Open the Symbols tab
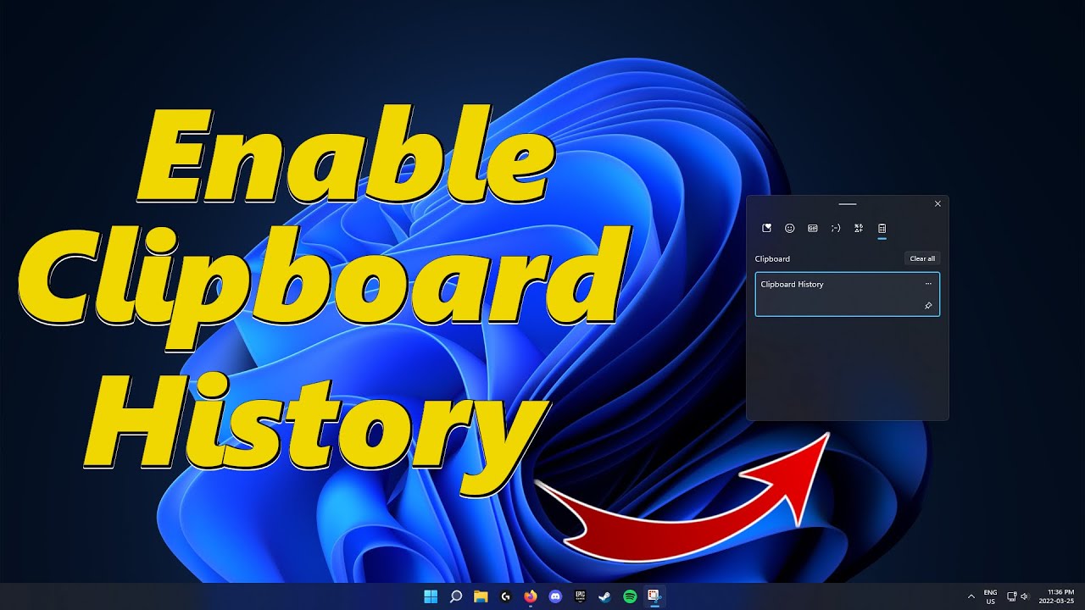 coord(859,228)
